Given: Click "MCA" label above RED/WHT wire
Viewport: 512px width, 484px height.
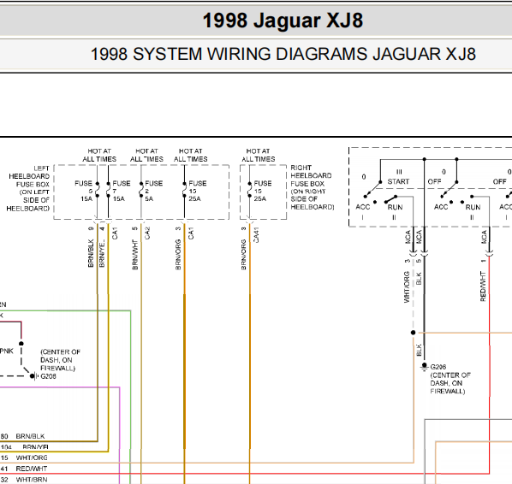Looking at the screenshot, I should click(484, 237).
